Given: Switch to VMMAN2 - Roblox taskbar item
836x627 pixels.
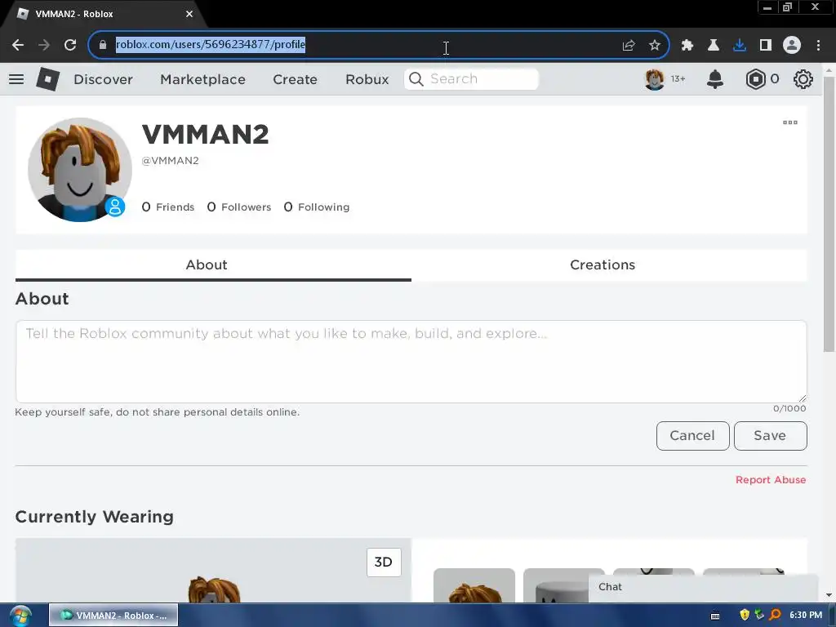Looking at the screenshot, I should coord(113,616).
